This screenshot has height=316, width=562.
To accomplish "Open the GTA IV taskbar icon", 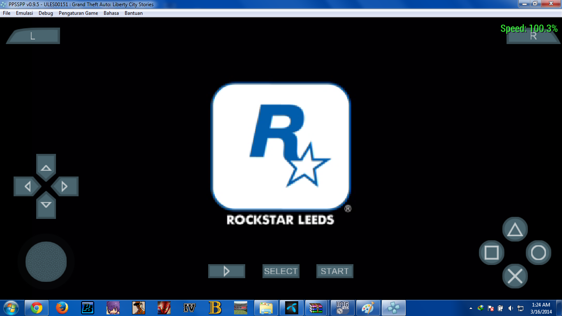I will pyautogui.click(x=189, y=308).
